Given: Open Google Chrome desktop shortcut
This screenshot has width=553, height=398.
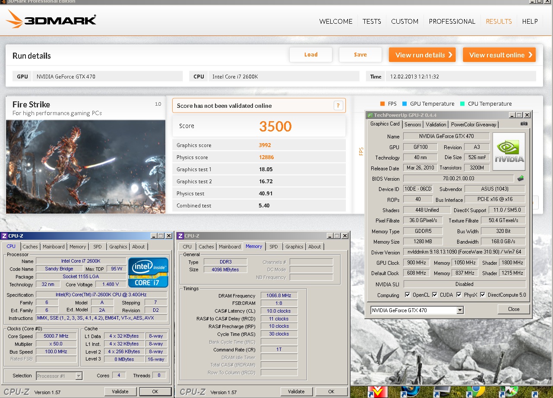Looking at the screenshot, I should click(x=477, y=391).
